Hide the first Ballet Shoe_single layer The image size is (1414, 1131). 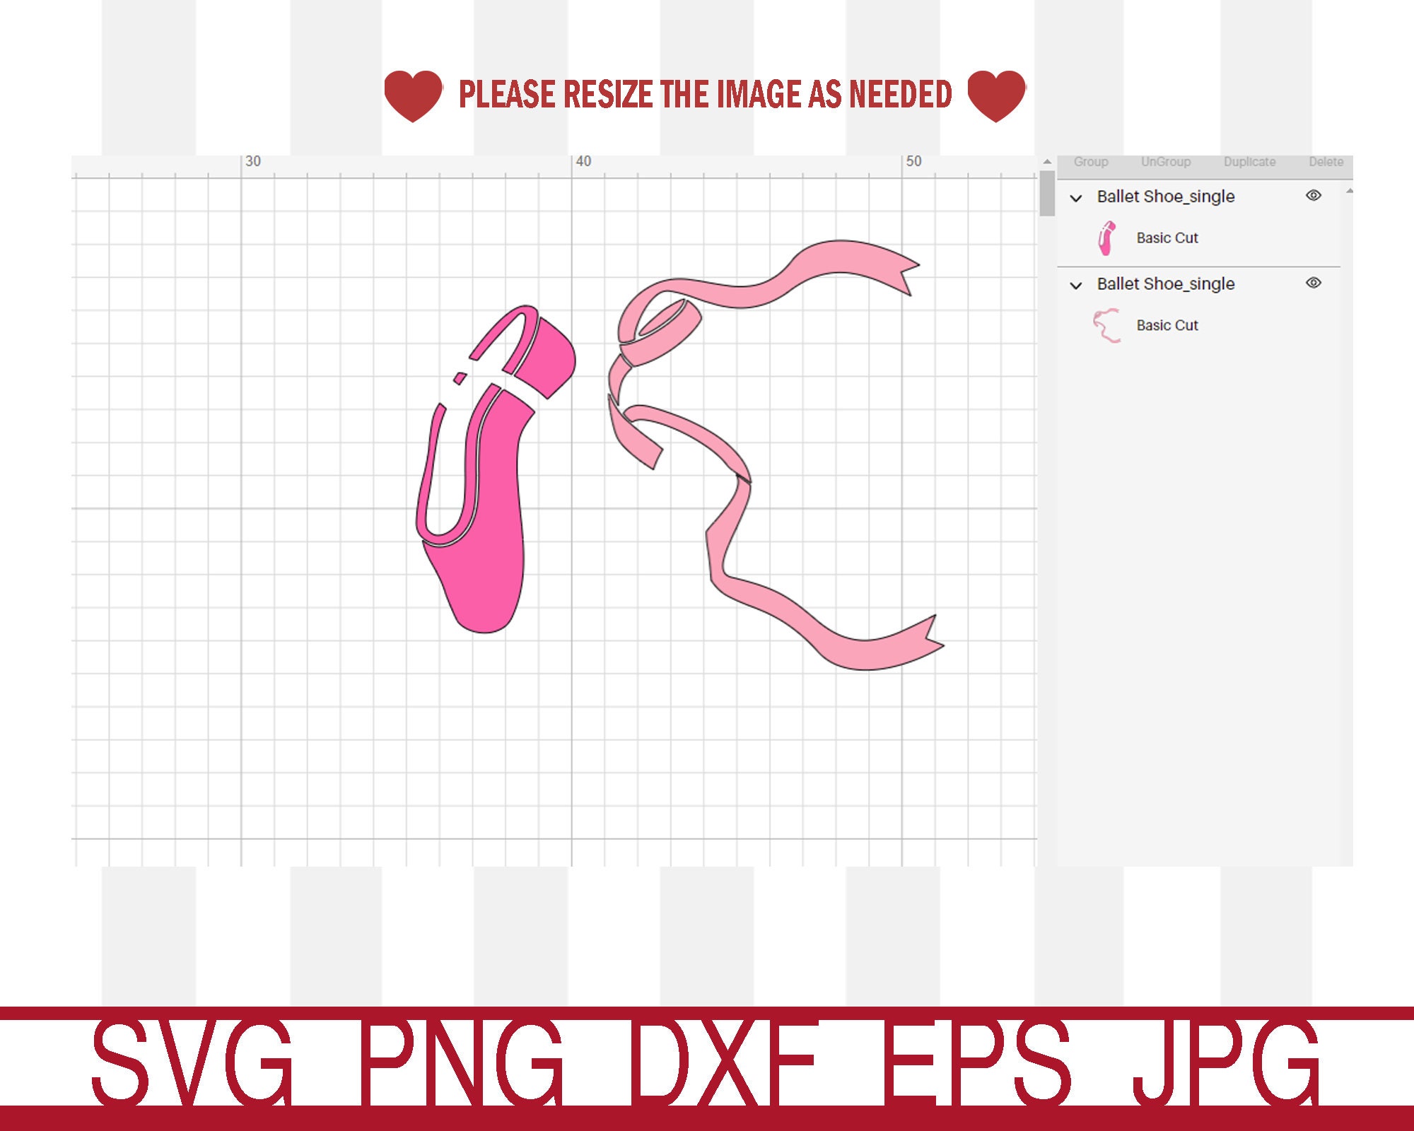point(1314,197)
